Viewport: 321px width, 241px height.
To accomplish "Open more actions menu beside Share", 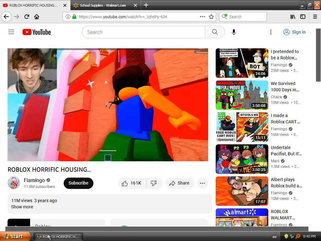I will pos(203,183).
